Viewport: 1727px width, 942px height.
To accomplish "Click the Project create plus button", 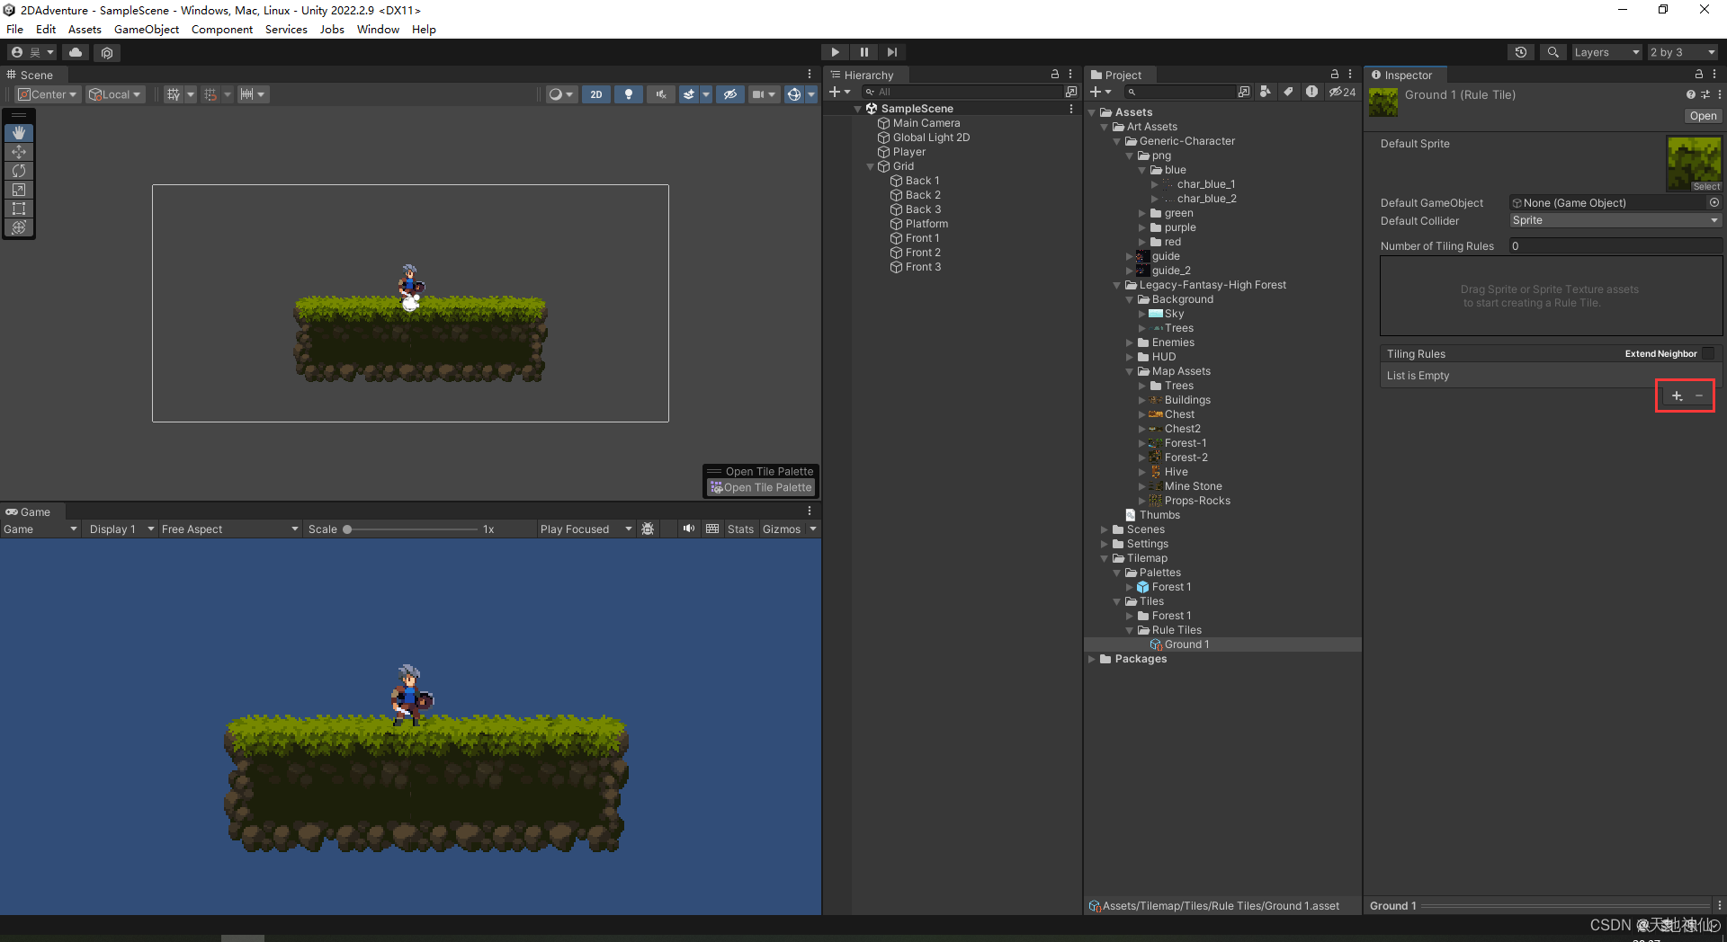I will click(1100, 92).
